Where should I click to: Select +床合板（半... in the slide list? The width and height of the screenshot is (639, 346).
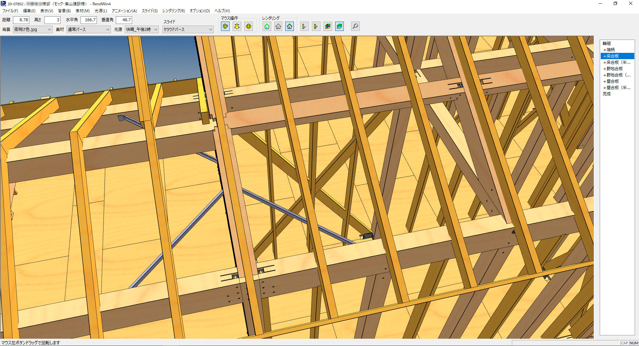click(x=617, y=62)
